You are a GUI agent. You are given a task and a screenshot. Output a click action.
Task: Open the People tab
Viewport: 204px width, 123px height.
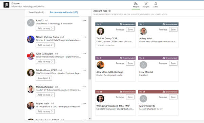pos(136,5)
